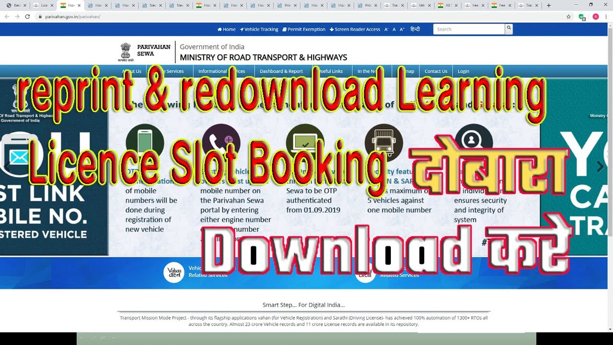
Task: Close the 'Kera' browser tab
Action: point(25,5)
